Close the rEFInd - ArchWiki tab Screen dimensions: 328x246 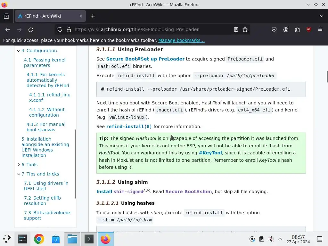tap(80, 16)
